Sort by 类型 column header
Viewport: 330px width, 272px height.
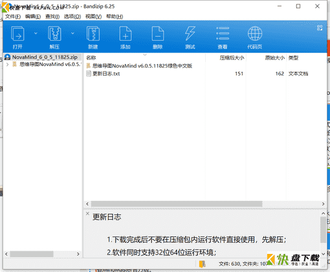pyautogui.click(x=293, y=58)
